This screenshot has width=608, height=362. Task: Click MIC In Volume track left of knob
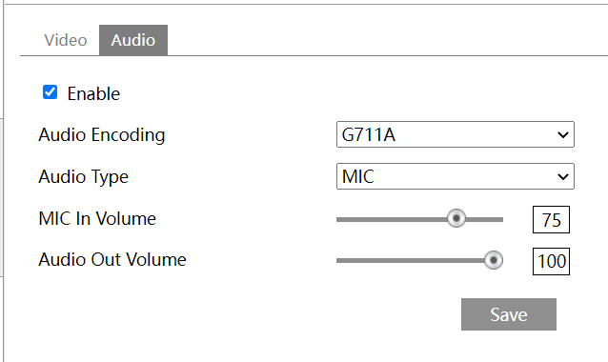click(x=392, y=219)
